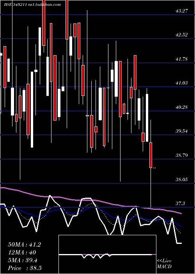Screen dimensions: 195x274
Task: Click the 38.79 price axis label
Action: (182, 155)
